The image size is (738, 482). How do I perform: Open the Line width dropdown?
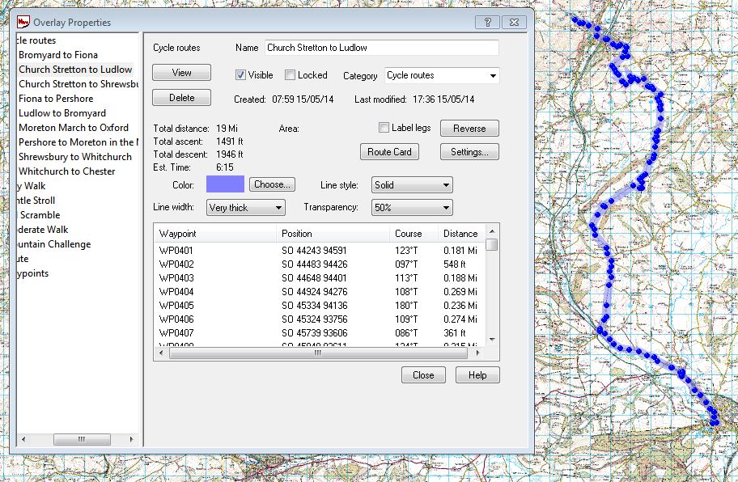(x=246, y=208)
